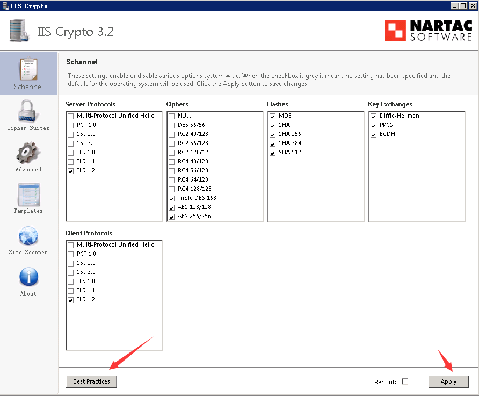The width and height of the screenshot is (479, 396).
Task: Open the Cipher Suites padlock icon
Action: (x=28, y=114)
